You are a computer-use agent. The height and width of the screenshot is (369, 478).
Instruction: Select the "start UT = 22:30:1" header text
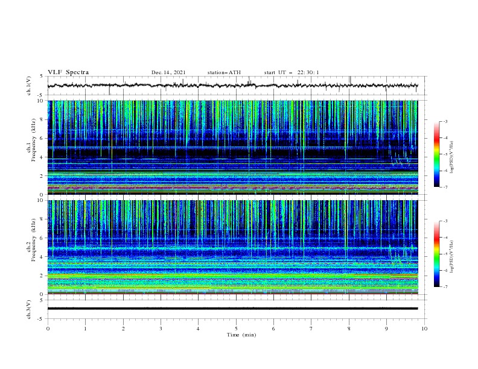pyautogui.click(x=292, y=72)
